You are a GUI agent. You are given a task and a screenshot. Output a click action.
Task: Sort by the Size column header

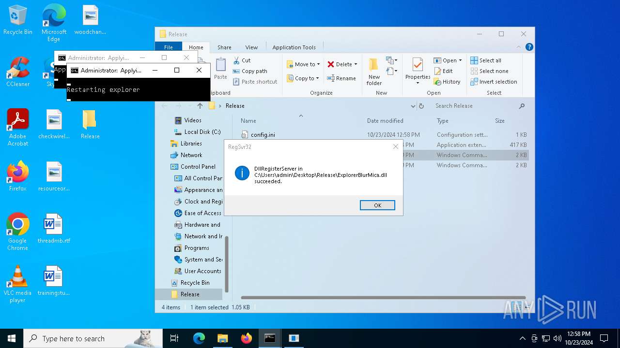click(500, 121)
